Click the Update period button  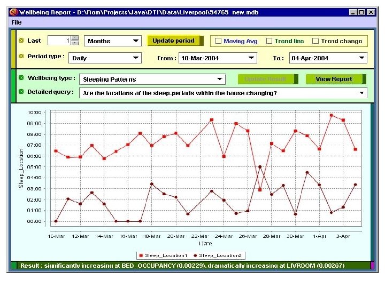175,41
